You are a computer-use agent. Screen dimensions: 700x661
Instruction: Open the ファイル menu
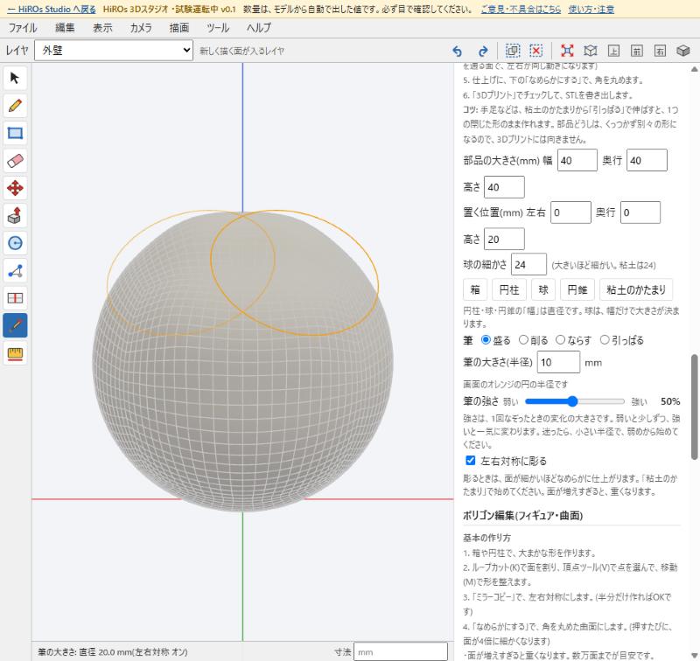[x=23, y=28]
